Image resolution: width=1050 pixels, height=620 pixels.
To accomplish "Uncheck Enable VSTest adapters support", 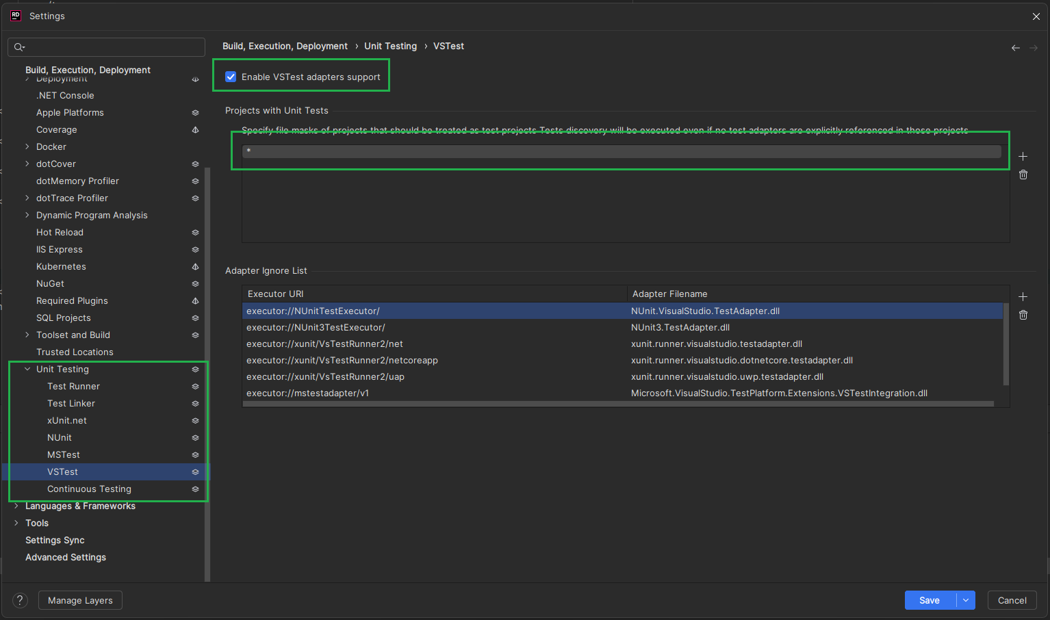I will click(231, 77).
